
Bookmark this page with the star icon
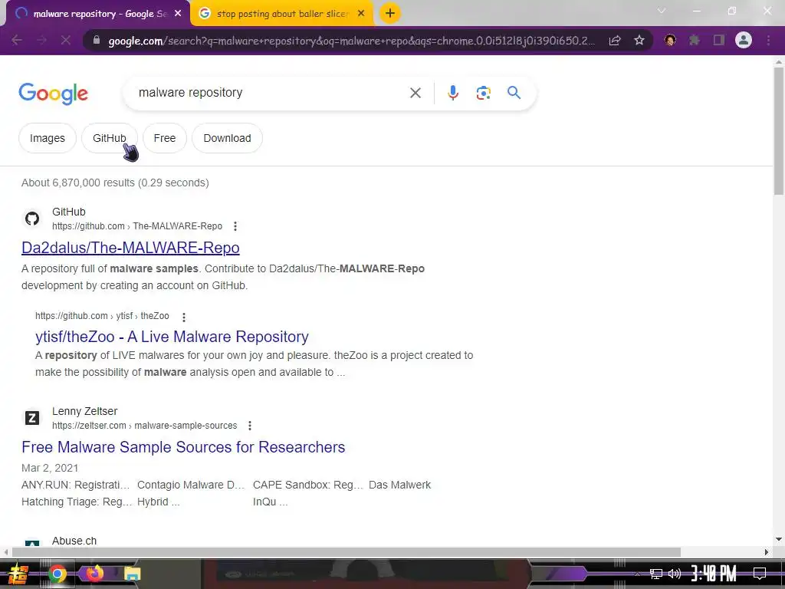639,40
